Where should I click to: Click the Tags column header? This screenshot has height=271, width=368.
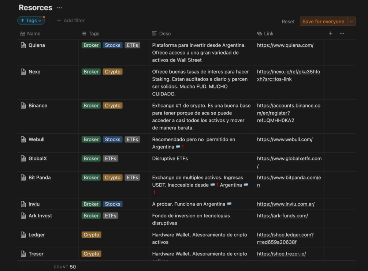coord(90,34)
